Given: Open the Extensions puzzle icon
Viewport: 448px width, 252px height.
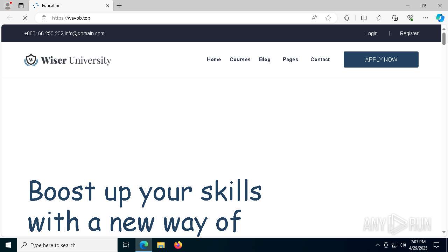Looking at the screenshot, I should (347, 18).
